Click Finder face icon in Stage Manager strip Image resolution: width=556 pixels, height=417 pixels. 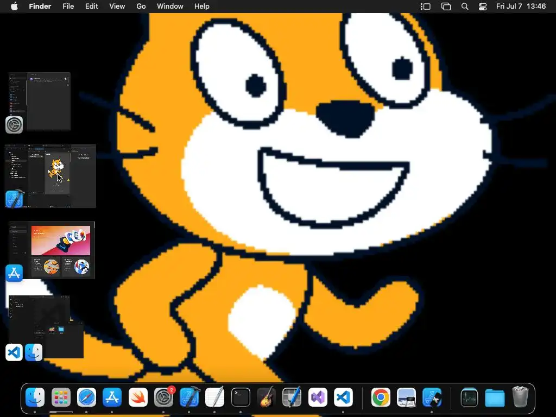[34, 352]
